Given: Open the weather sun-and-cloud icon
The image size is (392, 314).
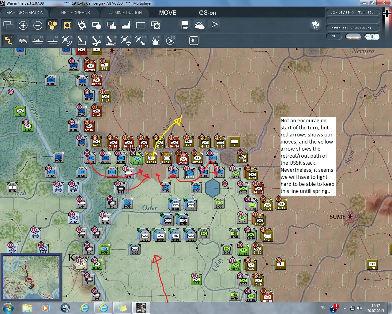Looking at the screenshot, I should click(x=199, y=25).
